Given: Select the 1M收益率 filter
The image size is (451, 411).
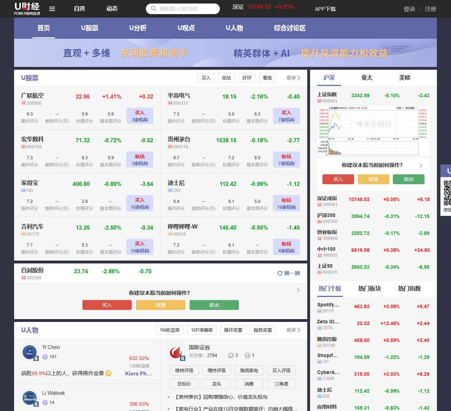Looking at the screenshot, I should (x=169, y=330).
